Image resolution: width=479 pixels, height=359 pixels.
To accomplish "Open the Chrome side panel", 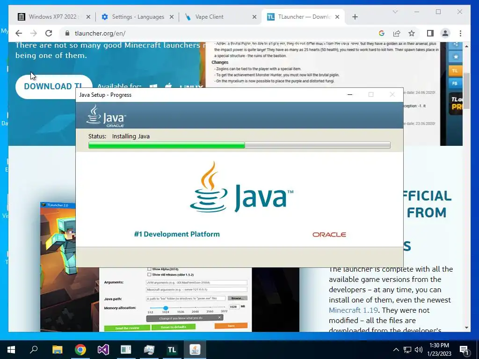I will (x=430, y=33).
